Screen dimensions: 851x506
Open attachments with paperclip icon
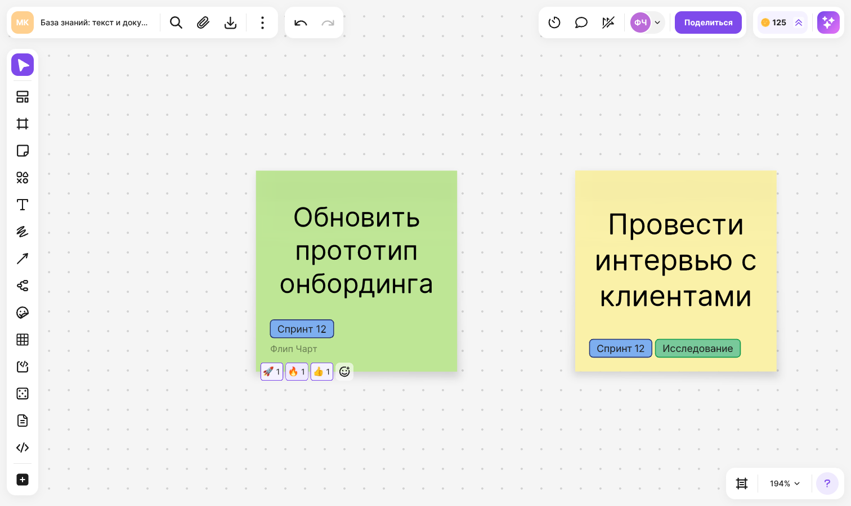pos(203,22)
